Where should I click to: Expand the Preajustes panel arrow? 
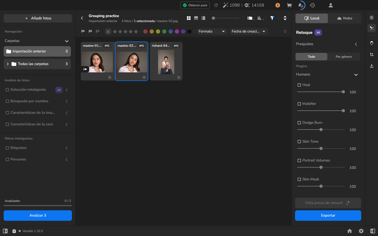[356, 44]
